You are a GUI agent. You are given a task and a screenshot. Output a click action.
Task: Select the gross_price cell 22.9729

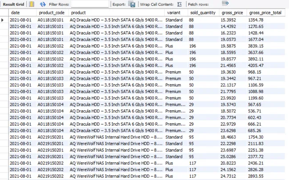tap(228, 124)
